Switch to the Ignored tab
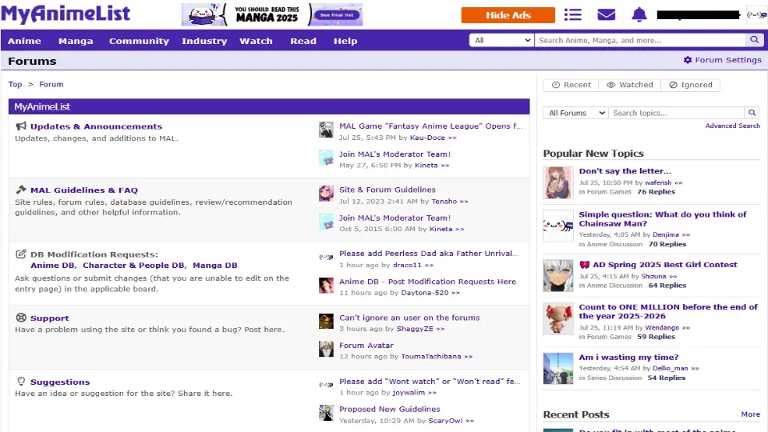 tap(690, 85)
